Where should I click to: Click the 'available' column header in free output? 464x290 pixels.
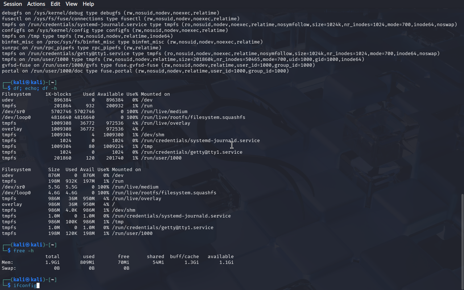pos(220,257)
